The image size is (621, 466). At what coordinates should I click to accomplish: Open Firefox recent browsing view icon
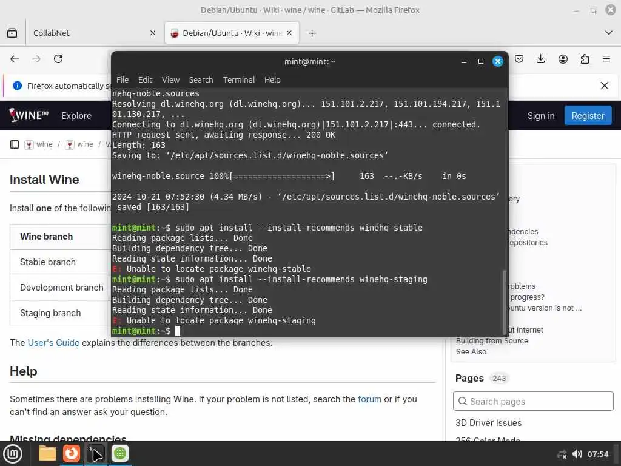point(12,33)
